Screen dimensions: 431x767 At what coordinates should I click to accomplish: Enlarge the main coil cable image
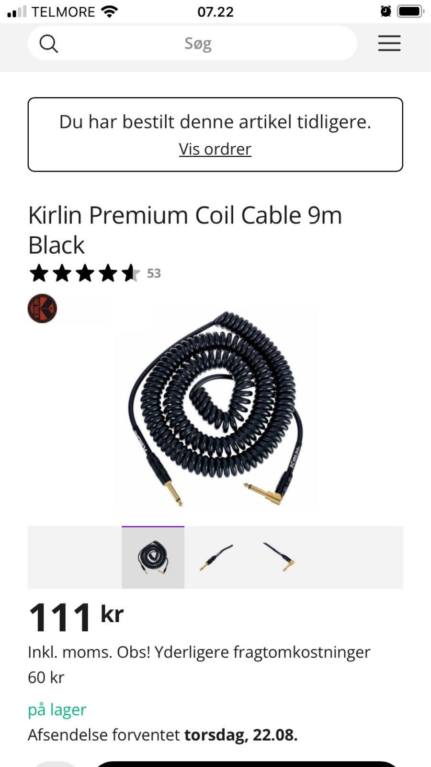[215, 408]
